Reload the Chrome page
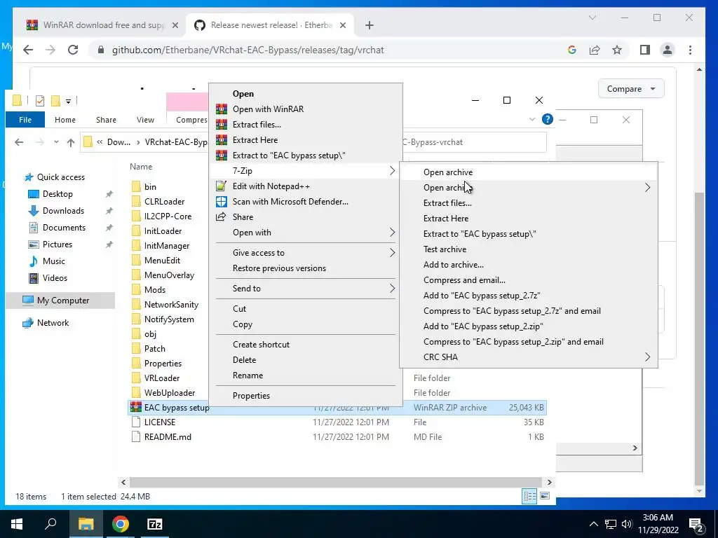Viewport: 718px width, 538px height. coord(73,50)
